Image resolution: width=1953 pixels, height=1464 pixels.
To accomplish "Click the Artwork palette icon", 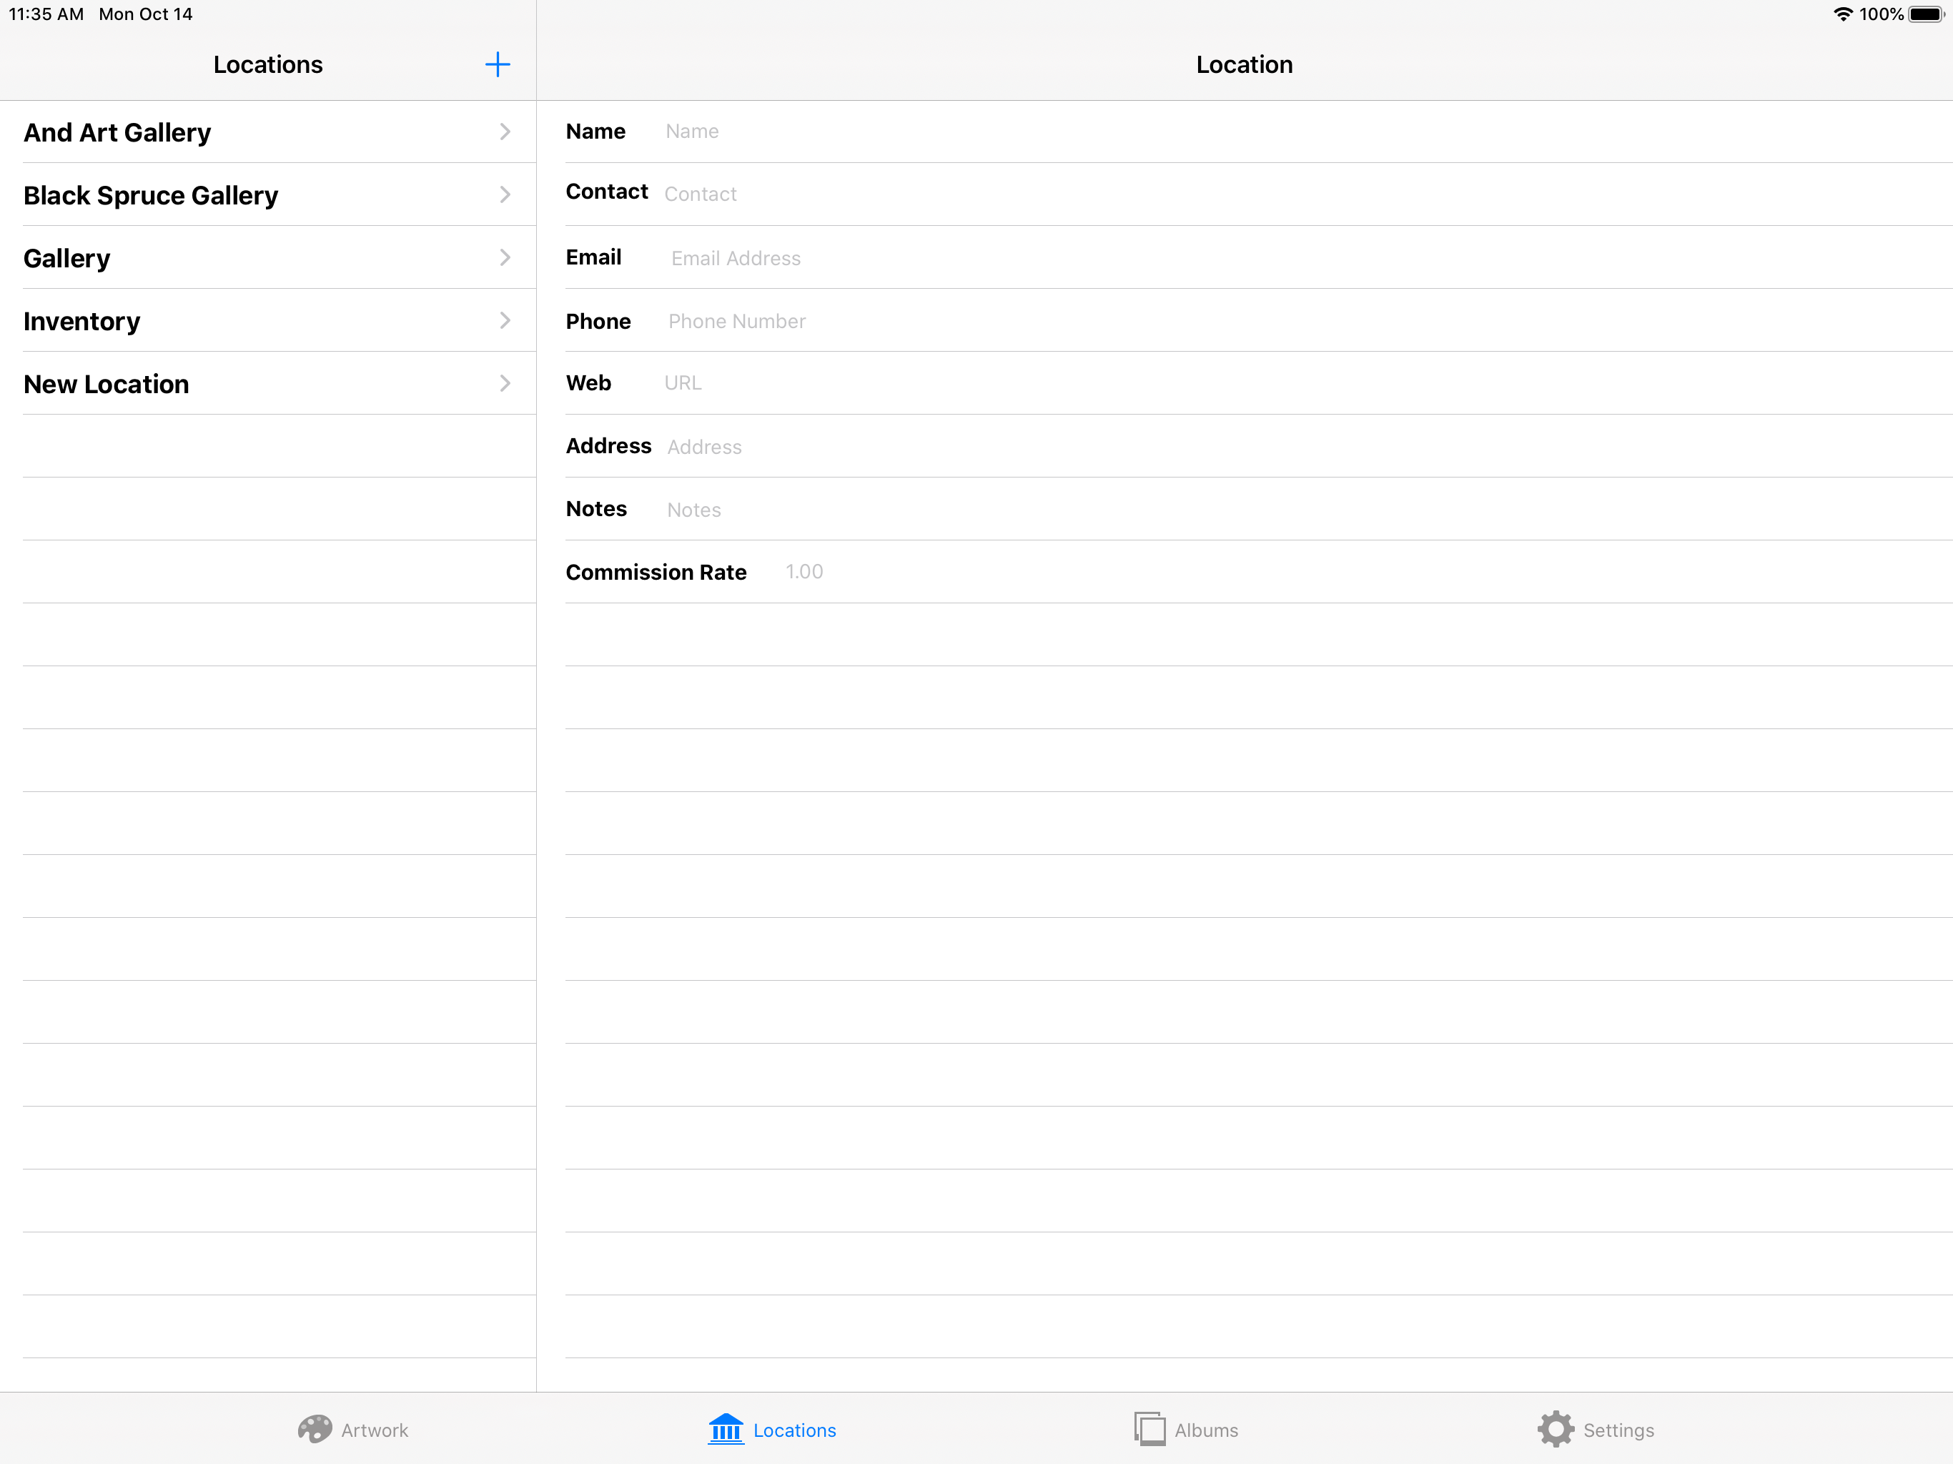I will (x=315, y=1430).
